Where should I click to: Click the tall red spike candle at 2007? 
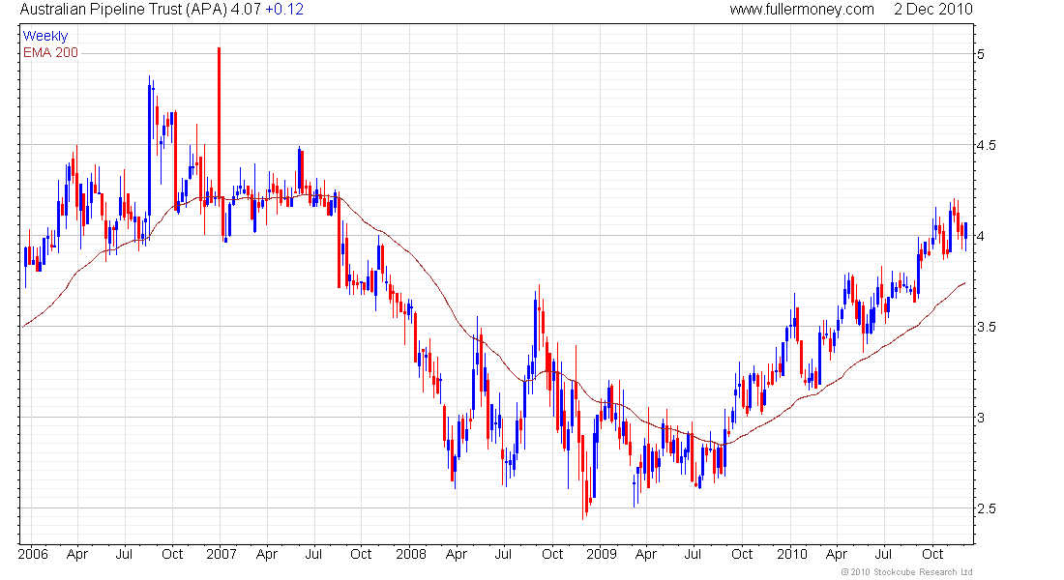coord(220,122)
